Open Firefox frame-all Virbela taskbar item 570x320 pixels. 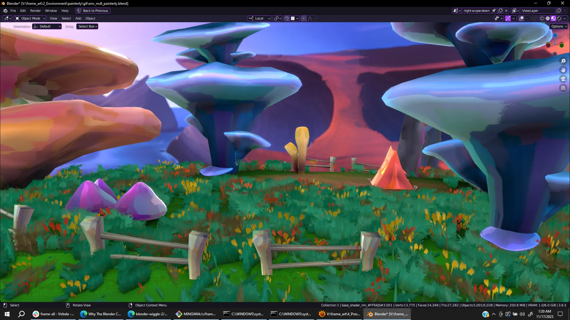pyautogui.click(x=54, y=314)
